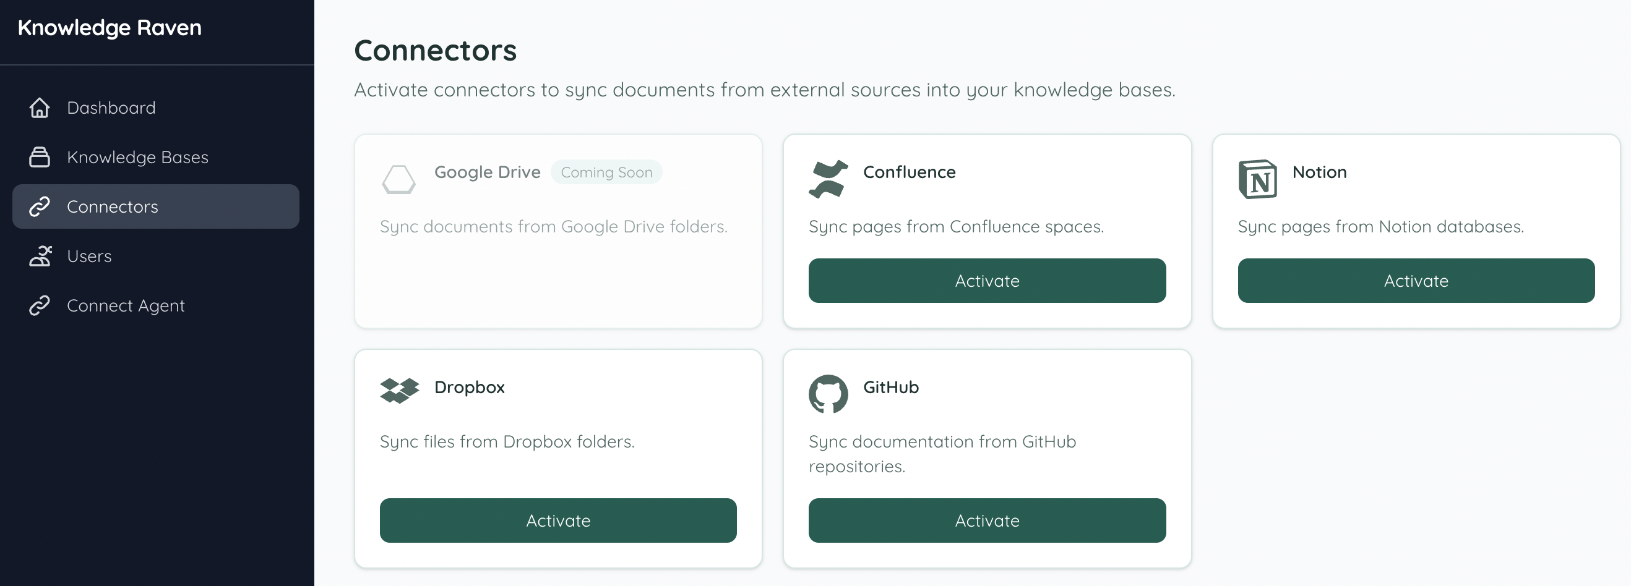Activate the Confluence connector
This screenshot has height=586, width=1631.
point(986,281)
